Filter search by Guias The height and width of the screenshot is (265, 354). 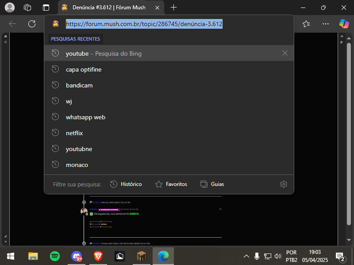tap(212, 184)
